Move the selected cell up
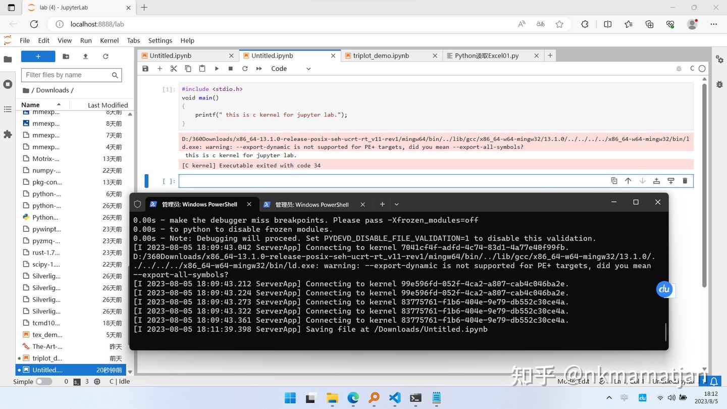 (628, 180)
